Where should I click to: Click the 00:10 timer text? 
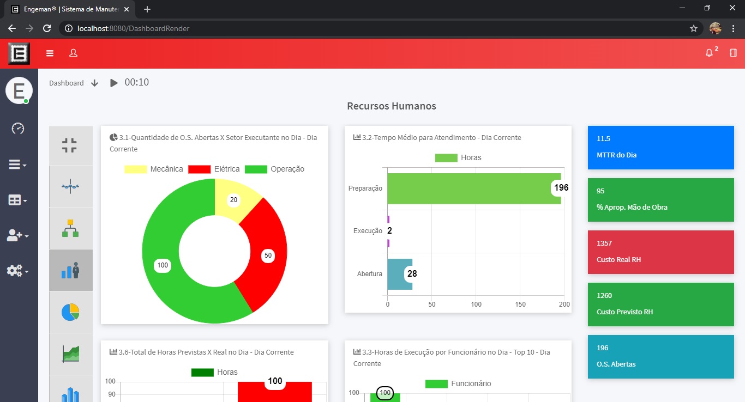click(x=137, y=82)
